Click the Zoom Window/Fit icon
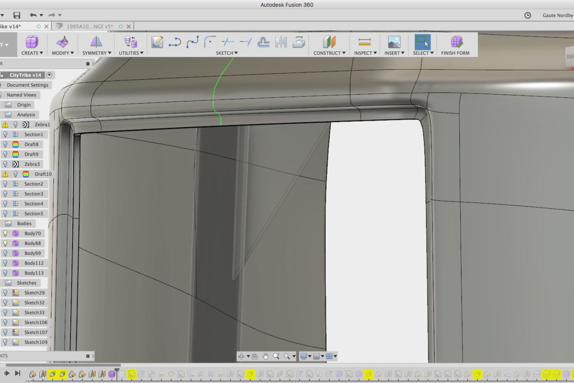The height and width of the screenshot is (383, 574). click(x=287, y=356)
